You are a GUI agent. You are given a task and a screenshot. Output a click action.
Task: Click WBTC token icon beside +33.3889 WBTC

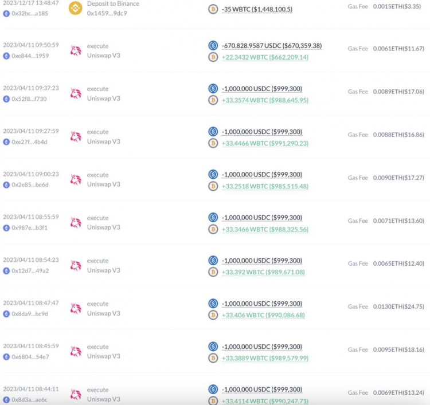(x=213, y=358)
